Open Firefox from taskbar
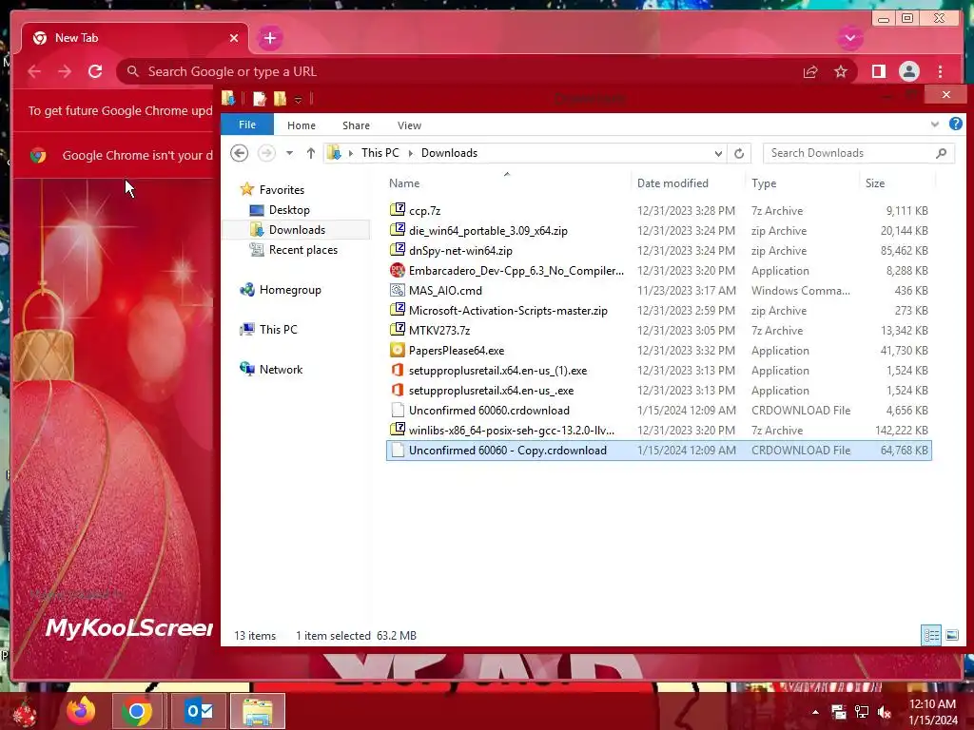This screenshot has height=730, width=974. tap(81, 711)
